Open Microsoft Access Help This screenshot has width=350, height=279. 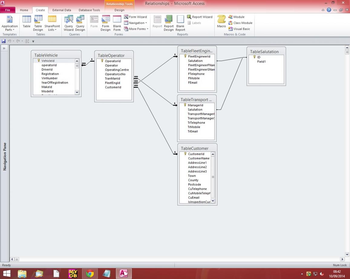[329, 10]
